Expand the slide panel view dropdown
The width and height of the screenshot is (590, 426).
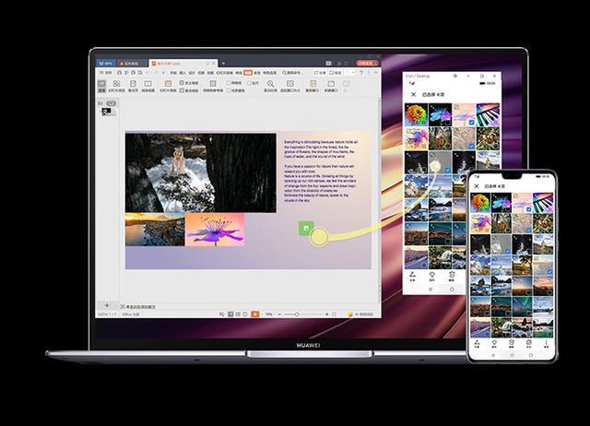111,103
